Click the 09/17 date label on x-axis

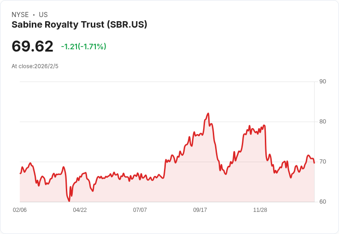coord(200,210)
